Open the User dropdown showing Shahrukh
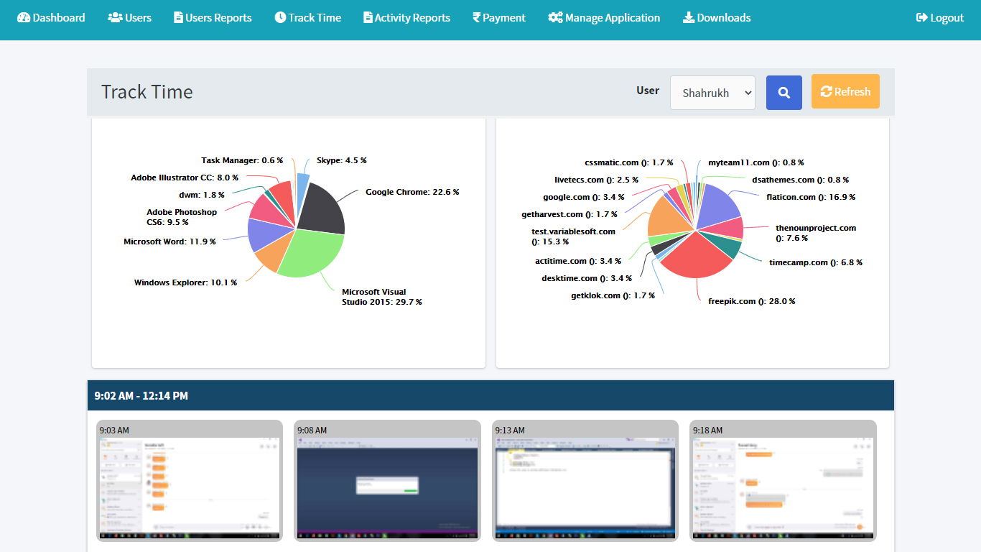981x552 pixels. [x=712, y=93]
